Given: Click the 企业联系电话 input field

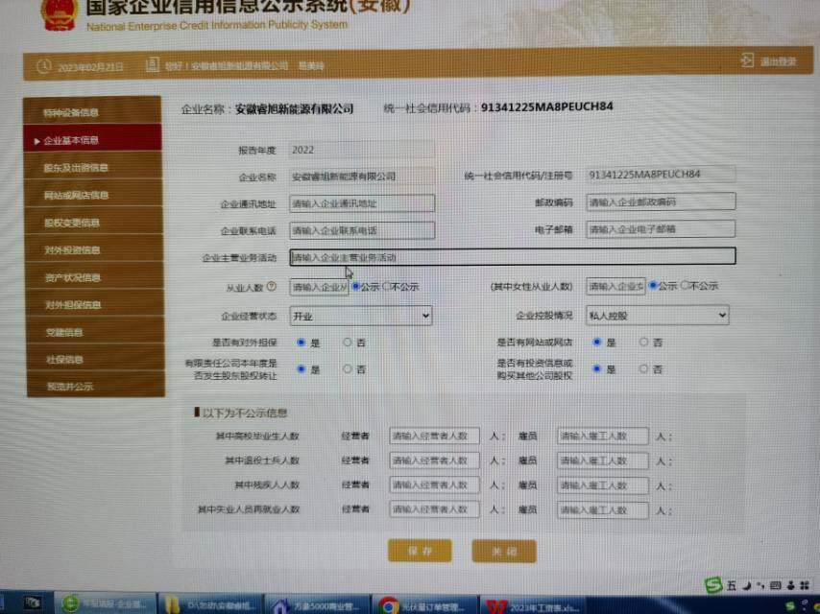Looking at the screenshot, I should [362, 230].
